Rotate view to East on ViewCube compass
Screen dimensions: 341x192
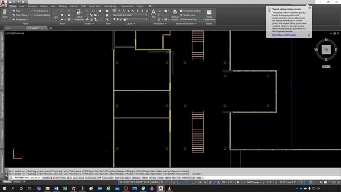[x=336, y=50]
